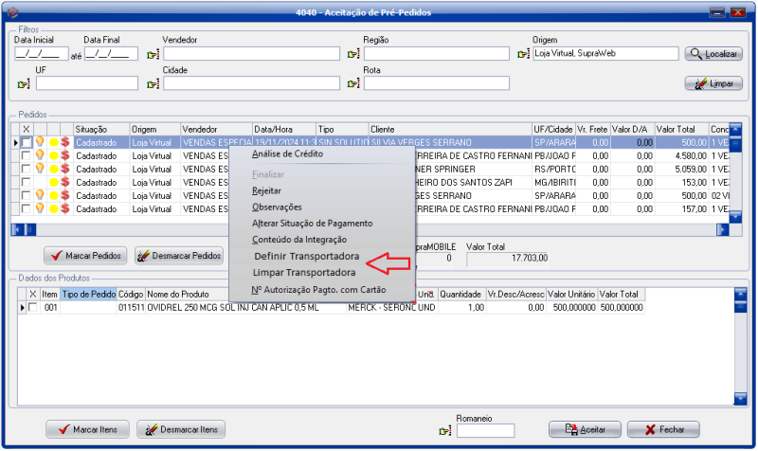The height and width of the screenshot is (451, 758).
Task: Click red dollar icon in second order row
Action: pyautogui.click(x=65, y=155)
